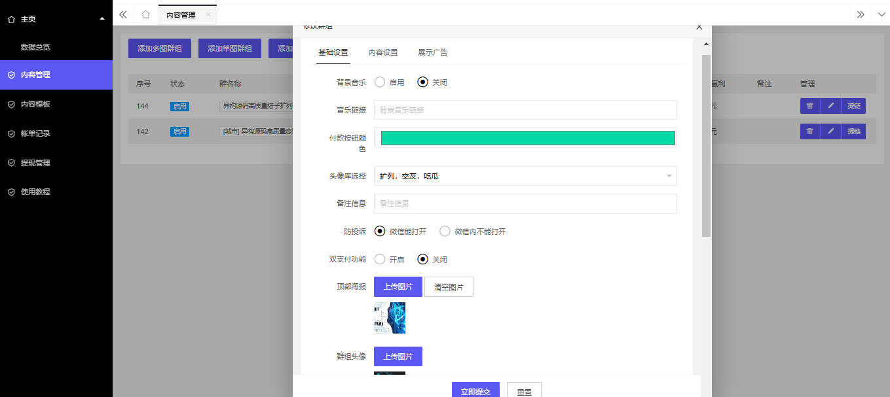The height and width of the screenshot is (397, 890).
Task: Open the 头像库选择 dropdown
Action: (524, 176)
